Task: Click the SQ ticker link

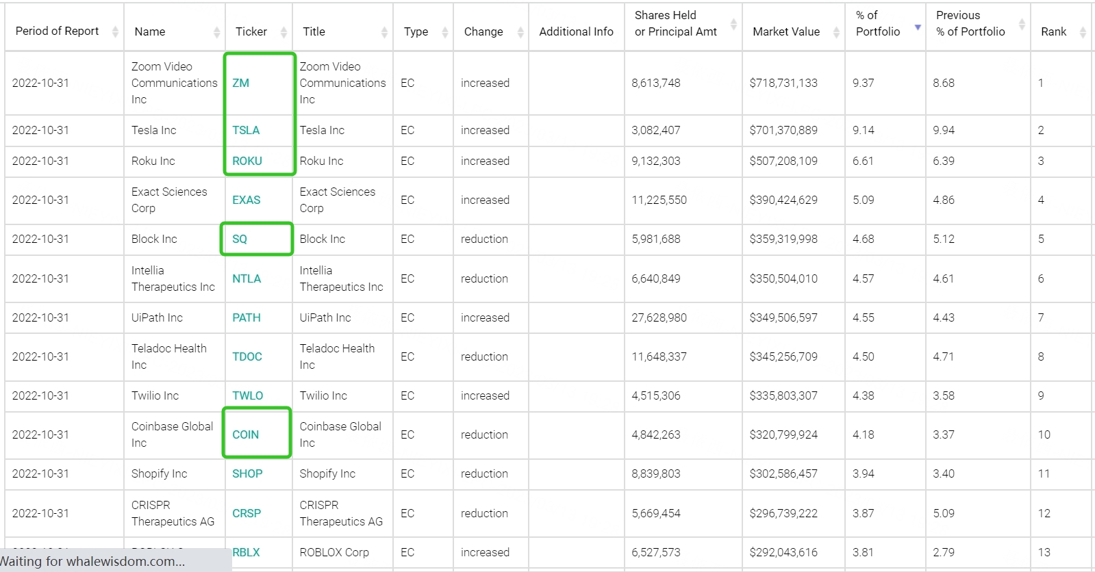Action: tap(240, 239)
